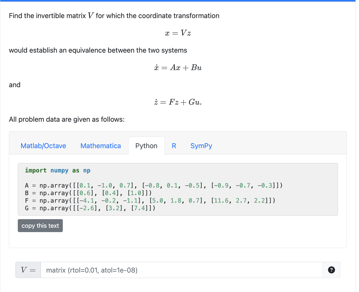Click the rtol tolerance placeholder text
The height and width of the screenshot is (292, 359).
pos(92,270)
